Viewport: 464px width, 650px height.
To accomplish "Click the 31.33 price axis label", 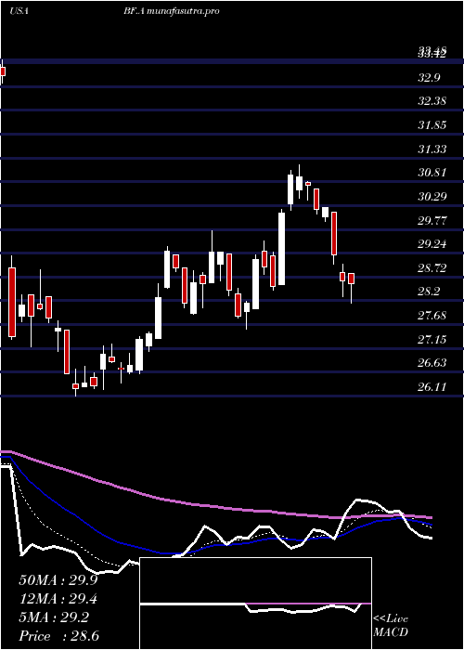I will 432,149.
